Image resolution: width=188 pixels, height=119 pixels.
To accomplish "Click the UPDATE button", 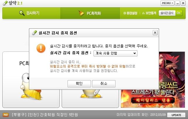I will [x=176, y=115].
